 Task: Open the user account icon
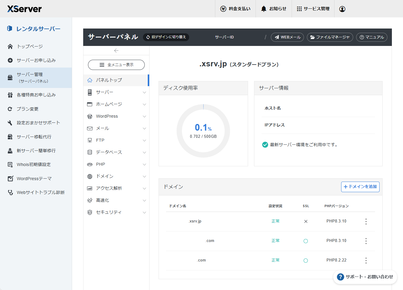(342, 9)
